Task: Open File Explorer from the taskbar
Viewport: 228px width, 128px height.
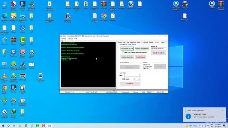Action: (20, 126)
